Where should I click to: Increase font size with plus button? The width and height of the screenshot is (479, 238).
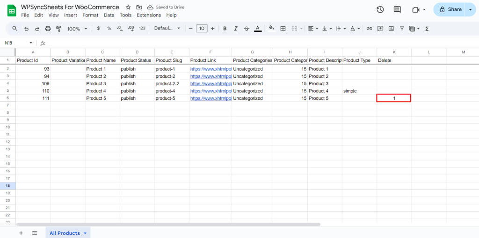213,29
